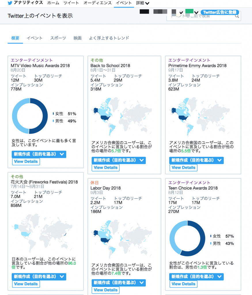This screenshot has width=252, height=295.
Task: View Details for Primetime Emmy Awards 2018
Action: [x=183, y=168]
